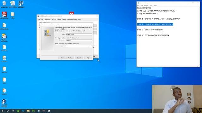
Task: Select the System DSN tab
Action: [x=47, y=19]
